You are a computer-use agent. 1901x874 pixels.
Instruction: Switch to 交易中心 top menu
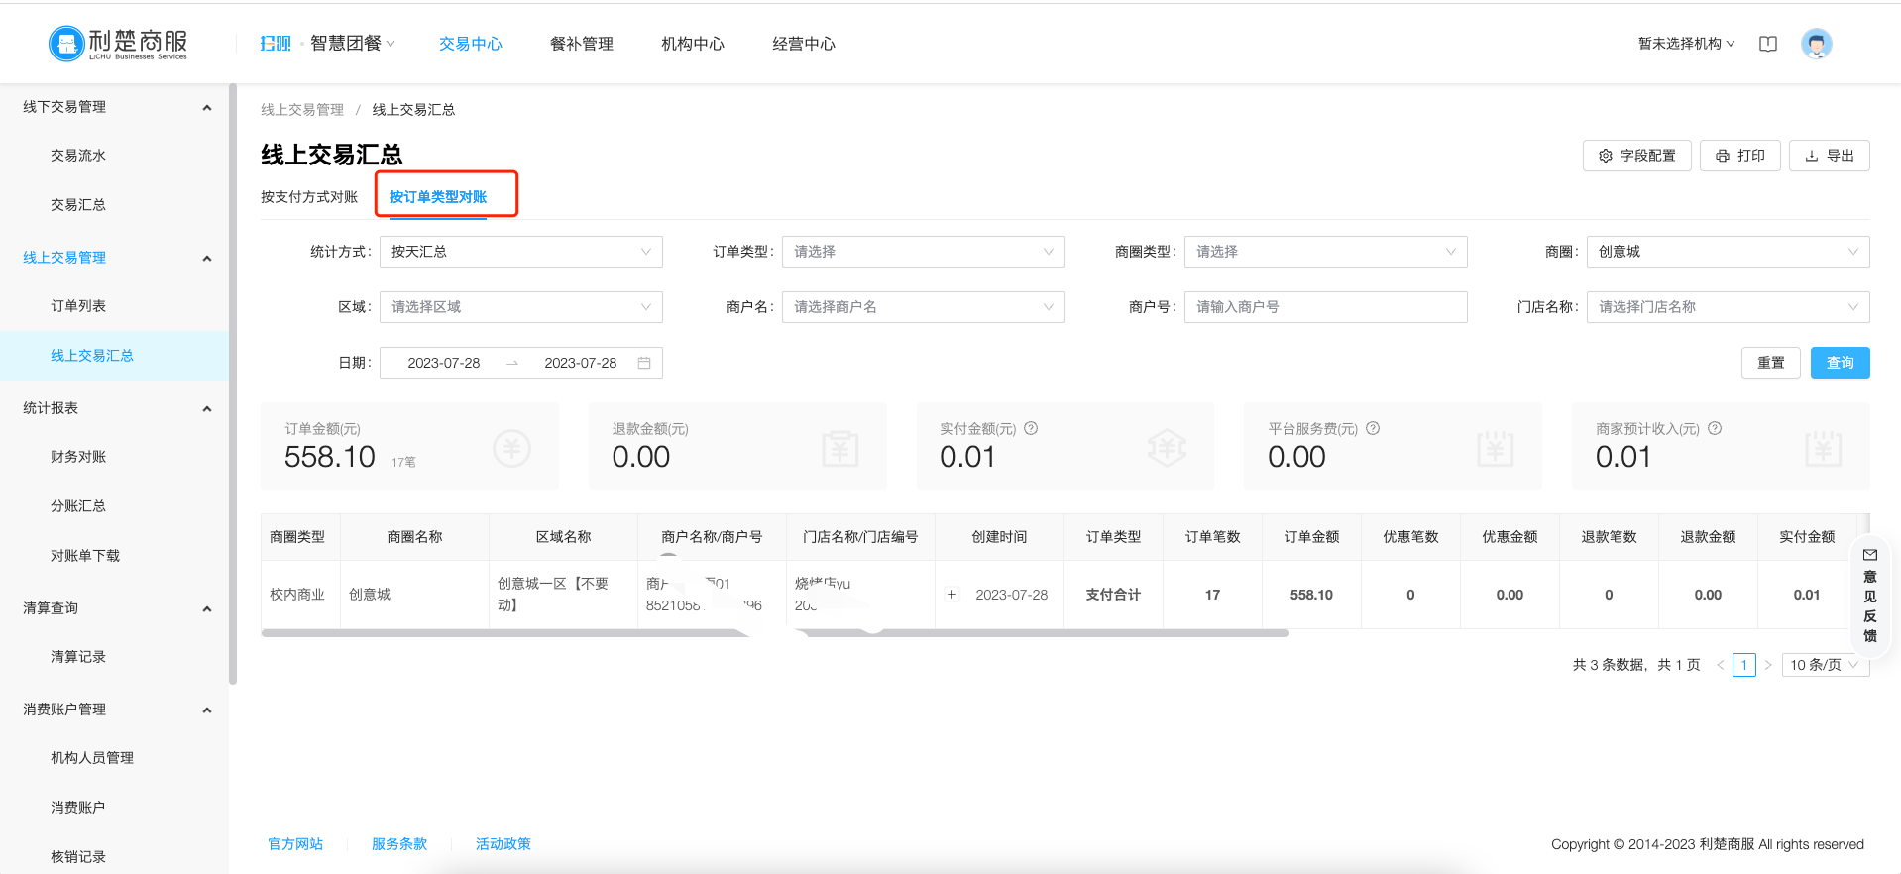point(470,44)
